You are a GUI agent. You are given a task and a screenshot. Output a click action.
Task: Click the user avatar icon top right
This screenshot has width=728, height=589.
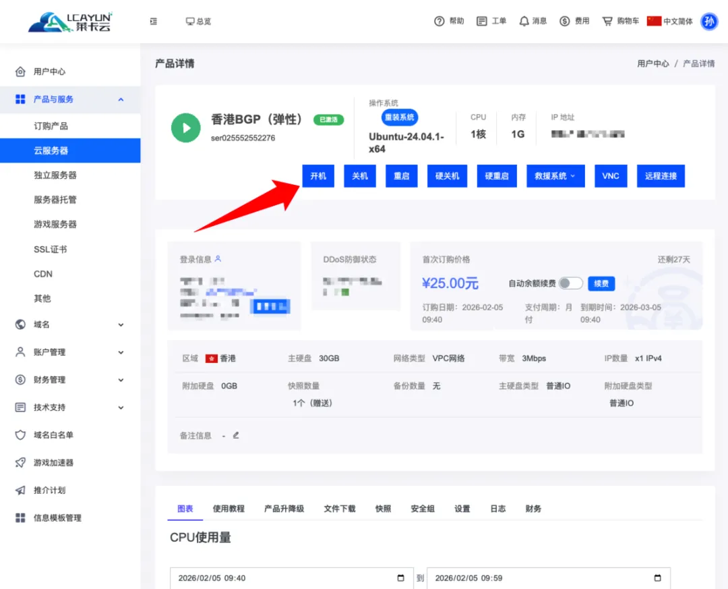pos(709,21)
